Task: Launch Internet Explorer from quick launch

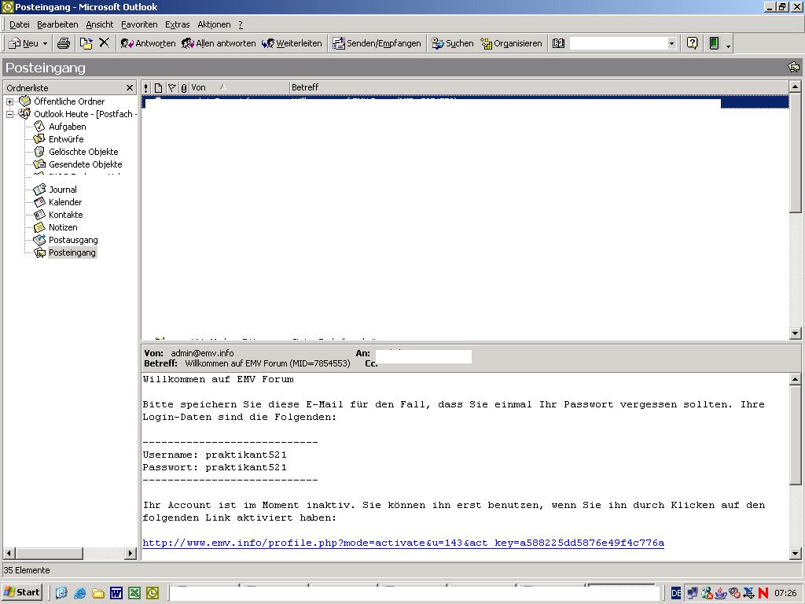Action: [80, 593]
